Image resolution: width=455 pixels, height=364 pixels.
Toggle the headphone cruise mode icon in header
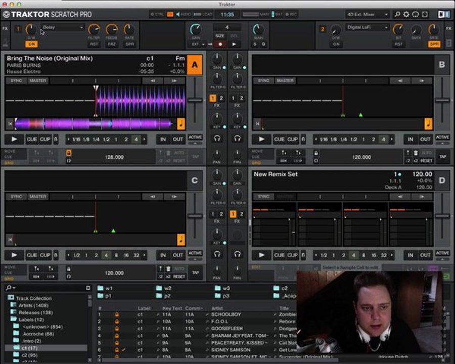click(416, 14)
